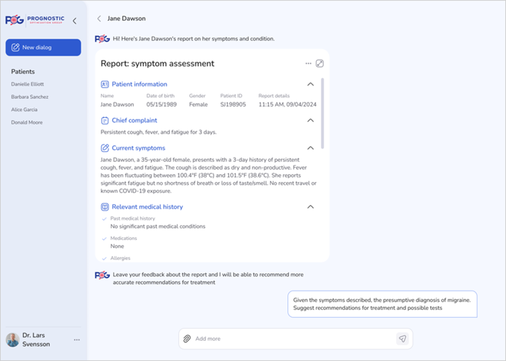Click the report vertical scrollbar
This screenshot has height=361, width=506.
tap(322, 113)
